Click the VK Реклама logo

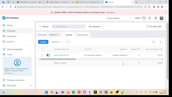click(10, 18)
